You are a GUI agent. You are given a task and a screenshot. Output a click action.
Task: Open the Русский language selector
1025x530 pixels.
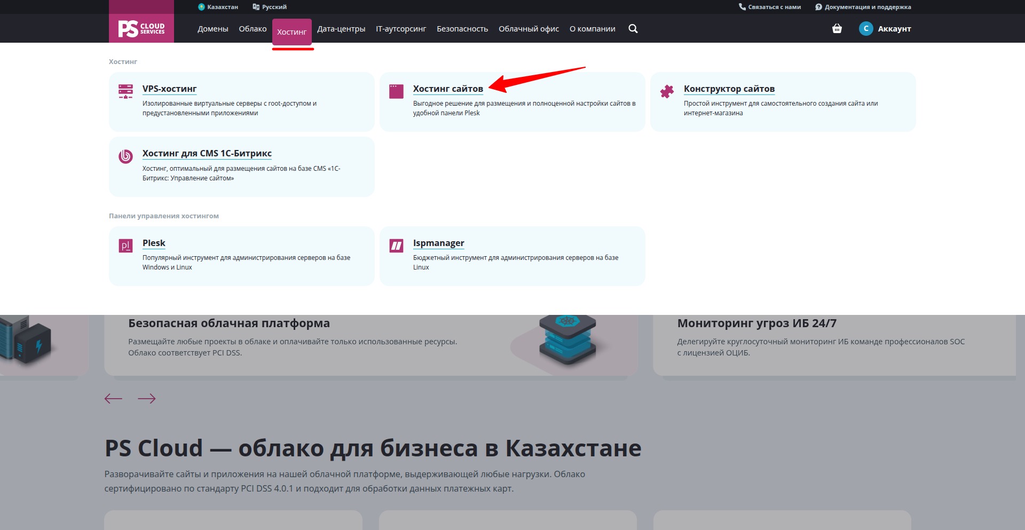pyautogui.click(x=270, y=7)
